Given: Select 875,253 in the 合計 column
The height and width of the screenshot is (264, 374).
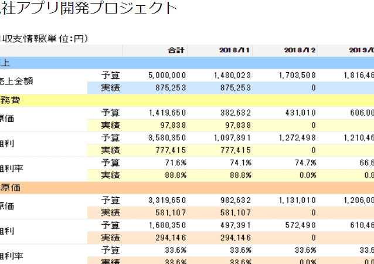Looking at the screenshot, I should [171, 88].
